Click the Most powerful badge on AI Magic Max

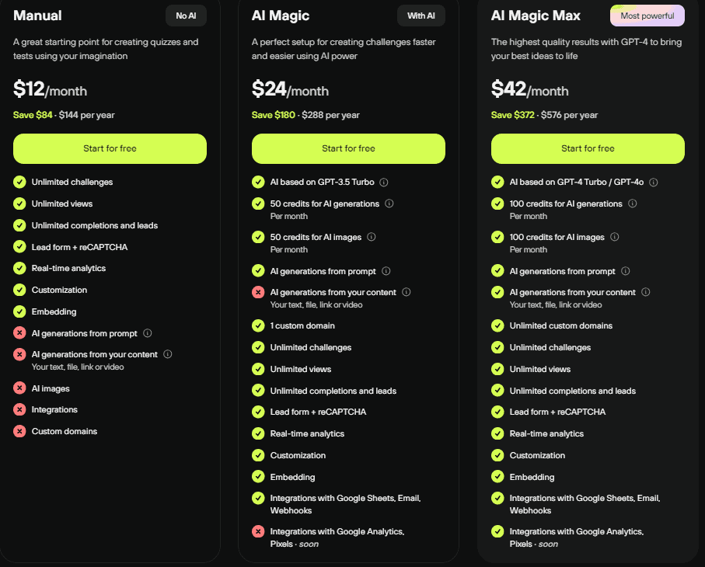click(x=647, y=15)
